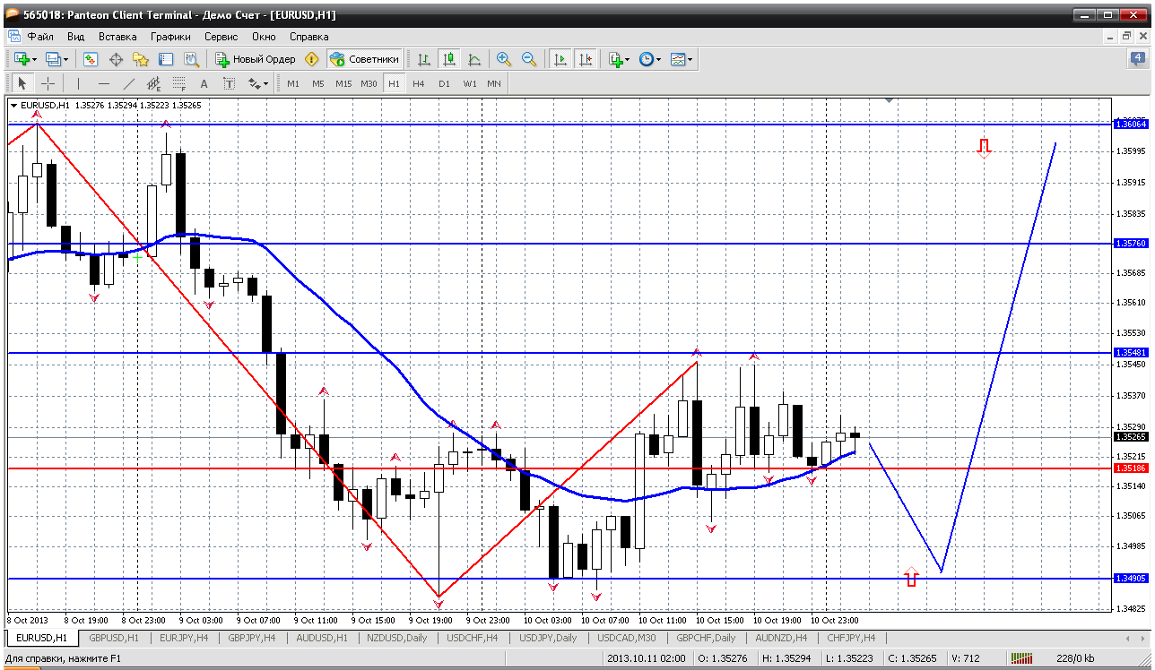Open the Файл menu
Screen dimensions: 1155x670
point(40,37)
